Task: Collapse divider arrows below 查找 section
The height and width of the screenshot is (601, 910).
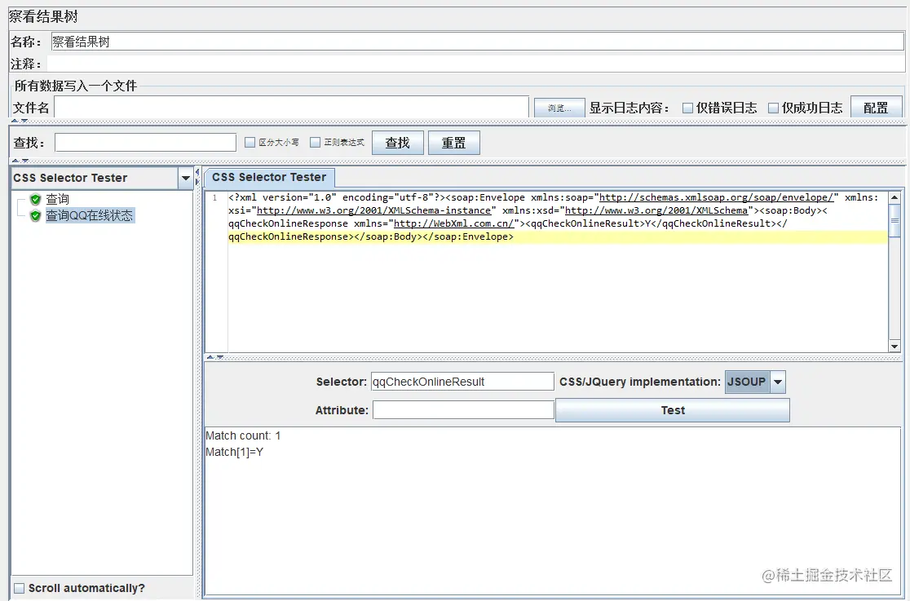Action: (20, 161)
